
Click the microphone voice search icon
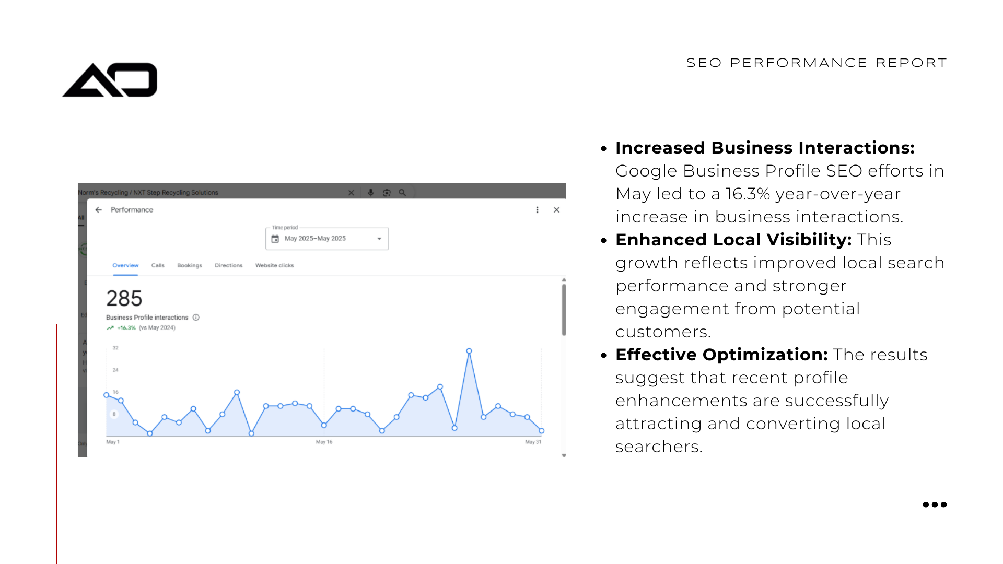(x=371, y=192)
